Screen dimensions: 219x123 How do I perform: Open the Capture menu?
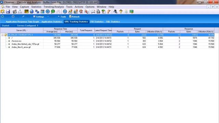point(24,7)
